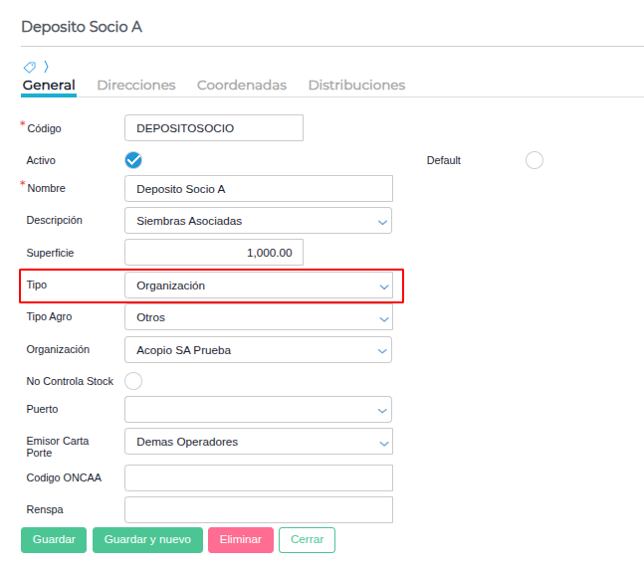The width and height of the screenshot is (644, 570).
Task: Click the red Eliminar button
Action: [x=241, y=540]
